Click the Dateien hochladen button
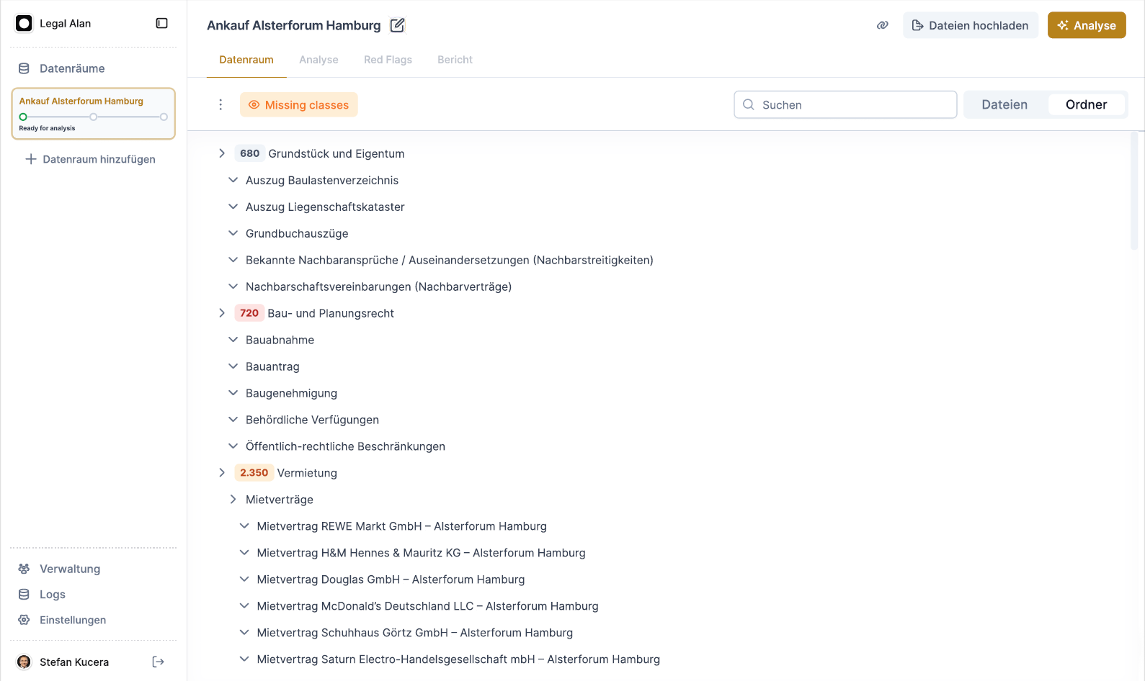This screenshot has height=681, width=1145. tap(970, 25)
